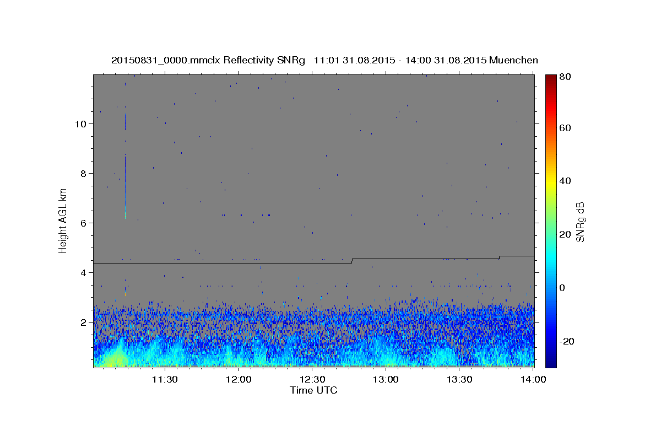Screen dimensions: 661x441
Task: Click the 'Height AGL km' axis label
Action: tap(63, 220)
